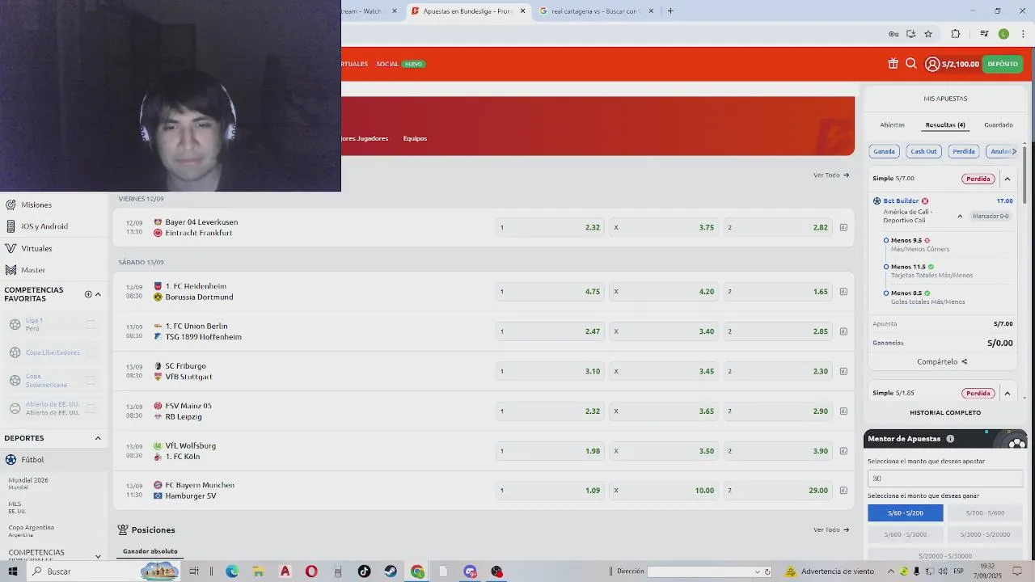Viewport: 1035px width, 582px height.
Task: Expand the Competencias Principales section
Action: coord(98,556)
